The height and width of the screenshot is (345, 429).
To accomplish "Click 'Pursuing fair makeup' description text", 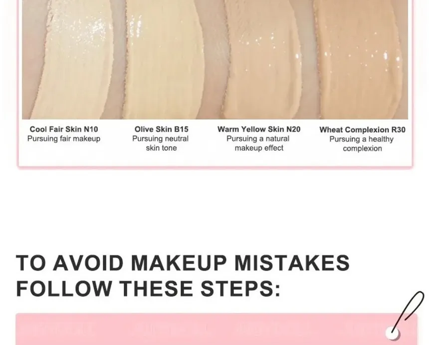I will [x=64, y=139].
